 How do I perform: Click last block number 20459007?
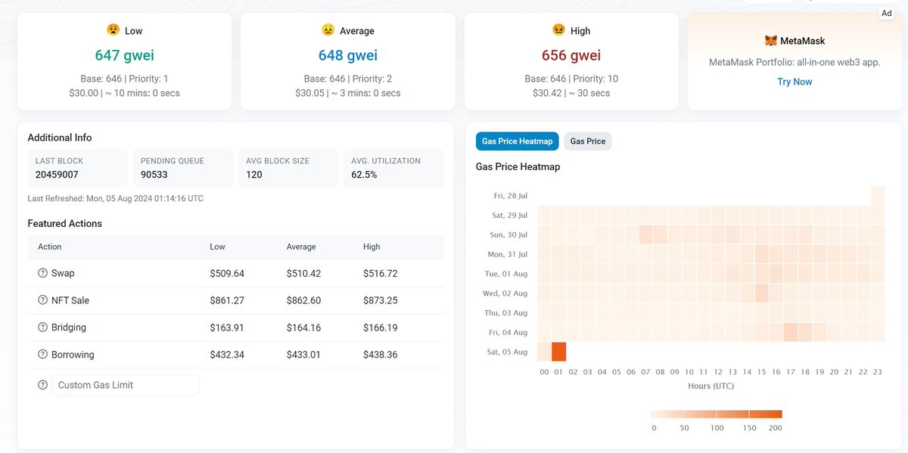[x=57, y=175]
